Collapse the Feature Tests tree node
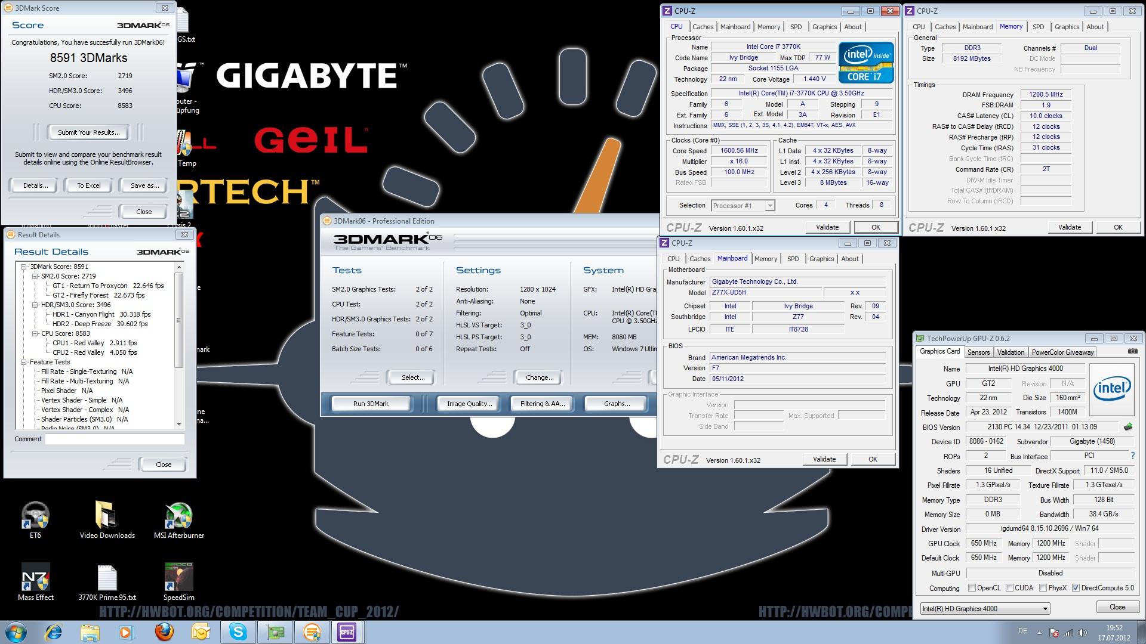Image resolution: width=1146 pixels, height=644 pixels. pyautogui.click(x=24, y=362)
